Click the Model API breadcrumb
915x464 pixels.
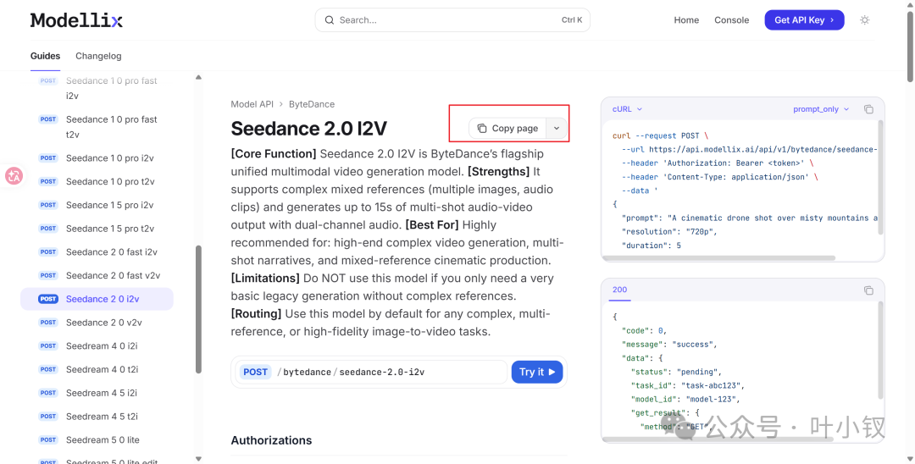(252, 104)
